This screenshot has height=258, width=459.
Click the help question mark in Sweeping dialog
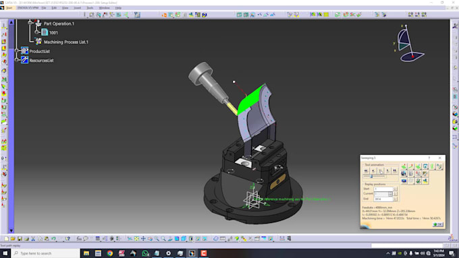pos(429,158)
